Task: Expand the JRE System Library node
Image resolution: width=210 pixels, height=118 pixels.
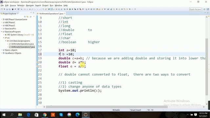Action: [x=4, y=35]
